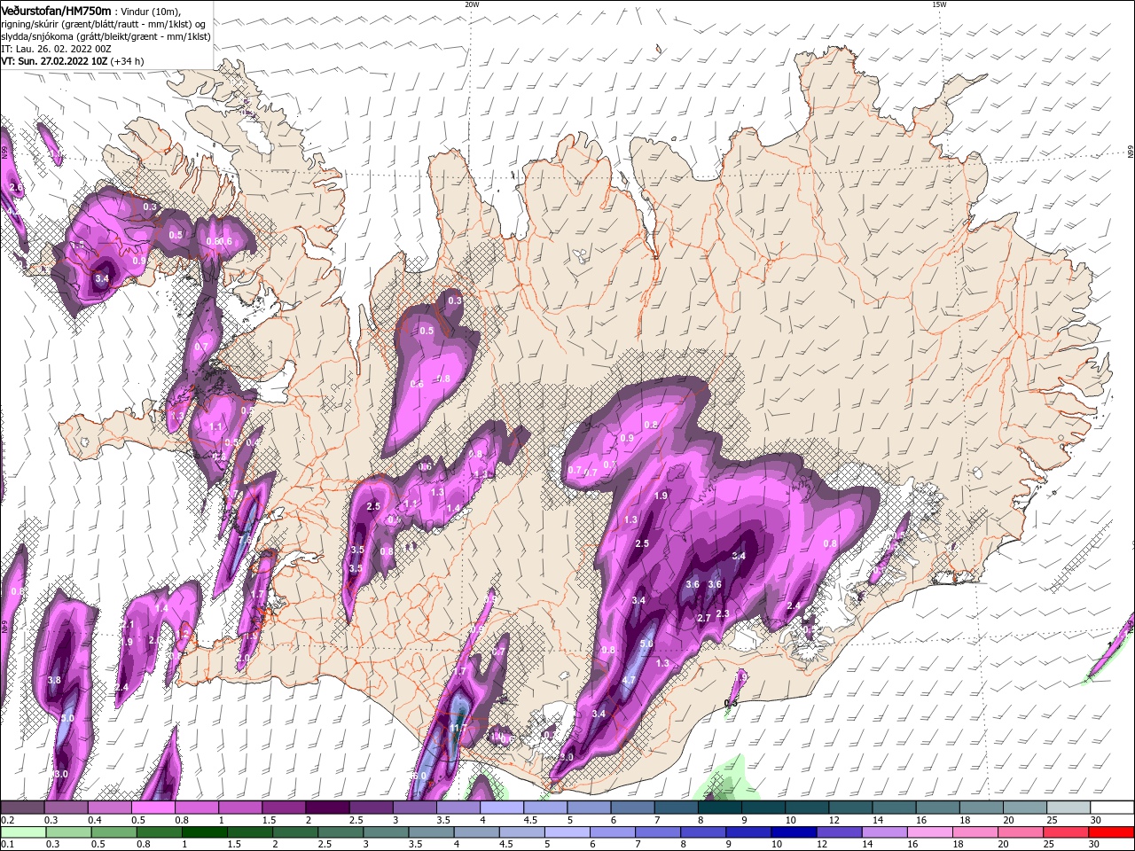Click the 'VT: Sun. 27.02.2022 10Z' valid time
Image resolution: width=1135 pixels, height=851 pixels.
[54, 62]
